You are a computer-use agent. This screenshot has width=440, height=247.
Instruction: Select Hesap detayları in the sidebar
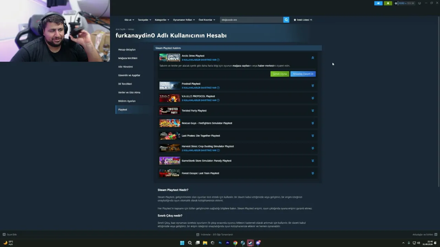[x=127, y=50]
